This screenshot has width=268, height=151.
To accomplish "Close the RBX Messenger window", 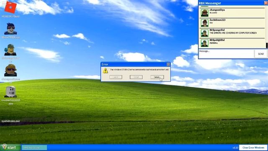I will (x=266, y=3).
